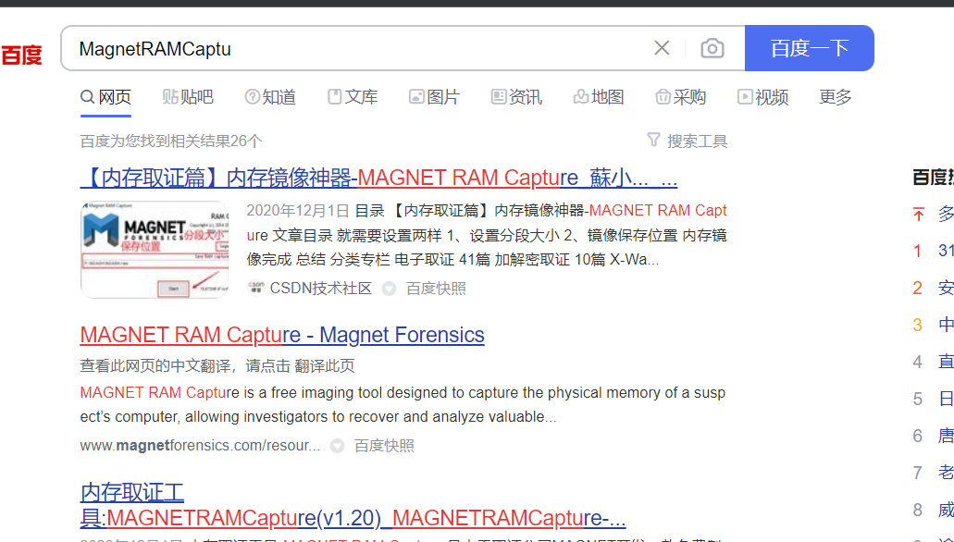Viewport: 954px width, 542px height.
Task: Click the top trending arrow icon in hot list
Action: click(x=918, y=215)
